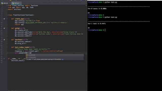
Task: Click the 'import unittest' line
Action: (14, 9)
